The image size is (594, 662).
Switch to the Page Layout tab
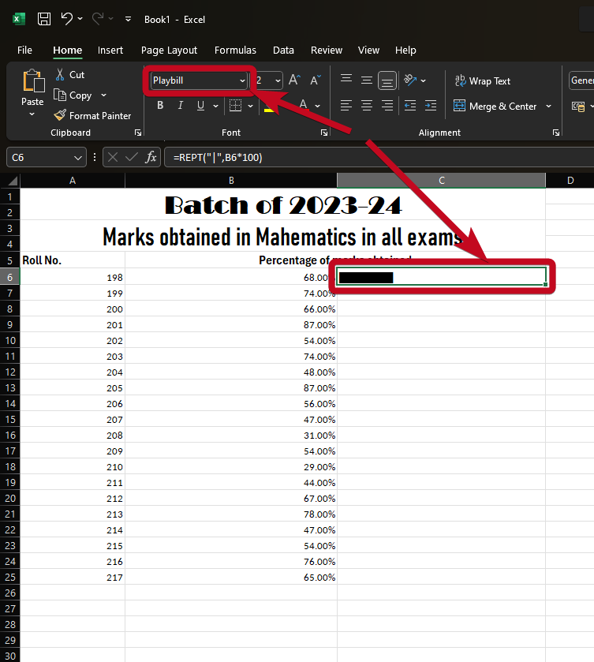[169, 50]
